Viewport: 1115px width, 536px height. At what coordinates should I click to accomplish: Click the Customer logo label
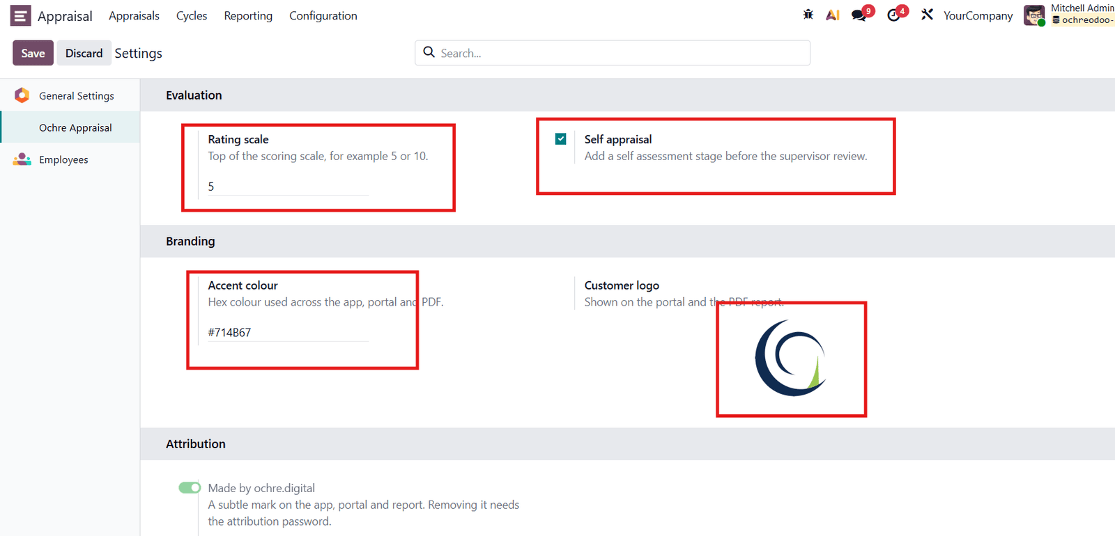click(622, 285)
